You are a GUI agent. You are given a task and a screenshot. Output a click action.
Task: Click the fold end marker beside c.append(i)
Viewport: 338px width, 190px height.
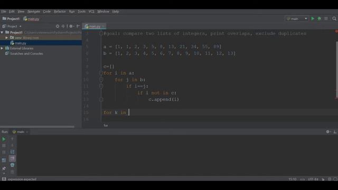[x=101, y=99]
